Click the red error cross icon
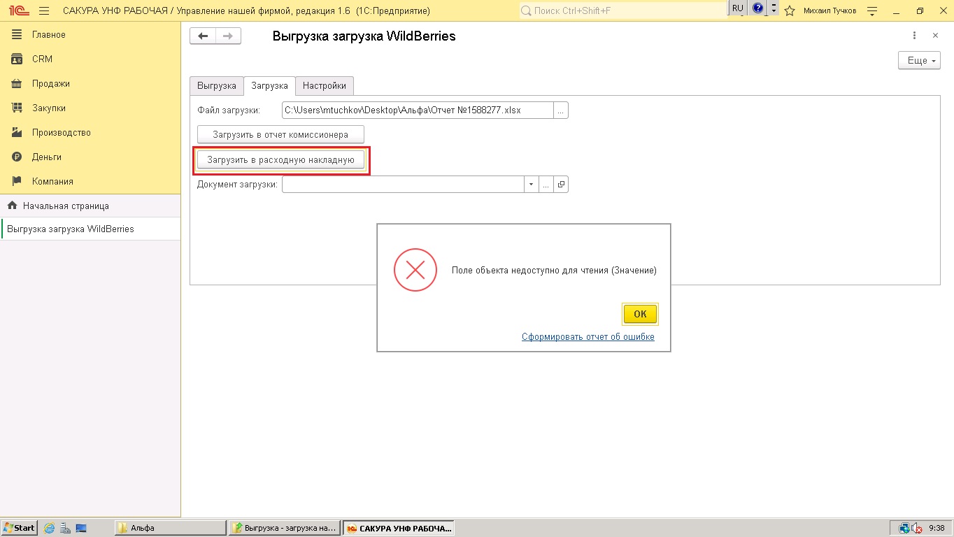The image size is (954, 537). pos(415,270)
